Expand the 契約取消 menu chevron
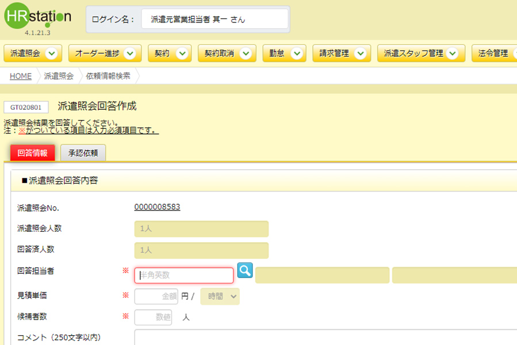This screenshot has height=345, width=517. pos(246,53)
